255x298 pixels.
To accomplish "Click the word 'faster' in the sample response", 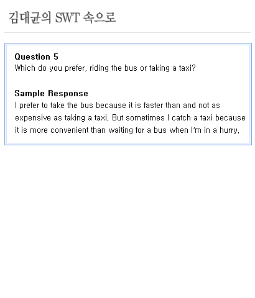I will tap(153, 106).
